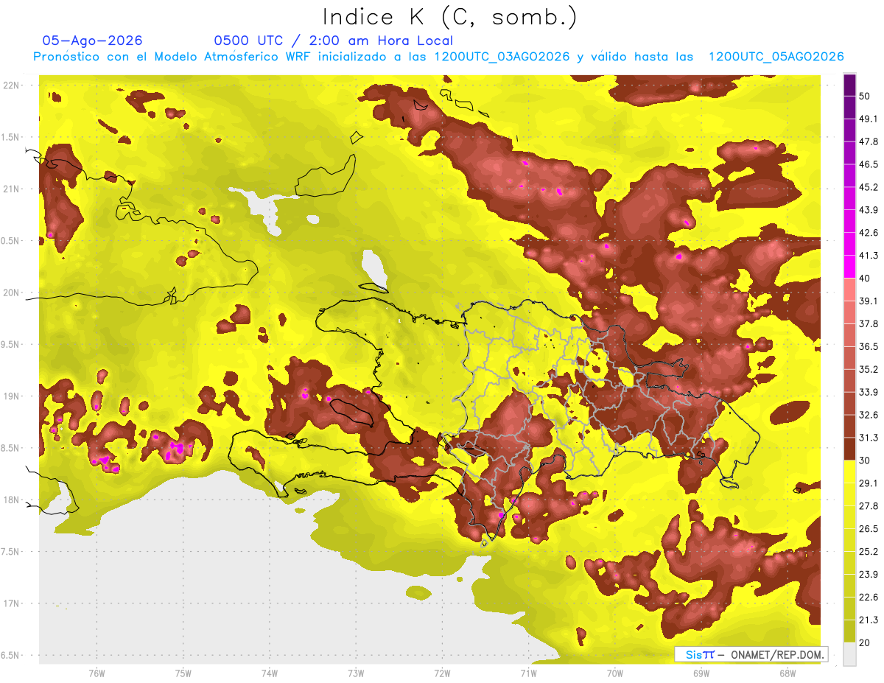This screenshot has height=683, width=884.
Task: Select the colorbar value '29.1'
Action: (x=868, y=483)
